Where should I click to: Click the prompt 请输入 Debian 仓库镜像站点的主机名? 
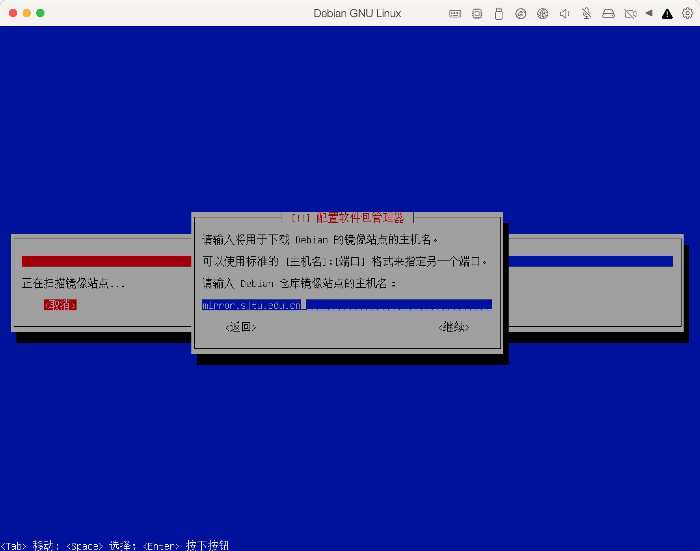[x=299, y=283]
